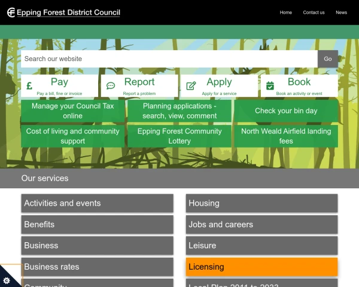359x287 pixels.
Task: Click the speech bubble Report icon
Action: pyautogui.click(x=111, y=86)
